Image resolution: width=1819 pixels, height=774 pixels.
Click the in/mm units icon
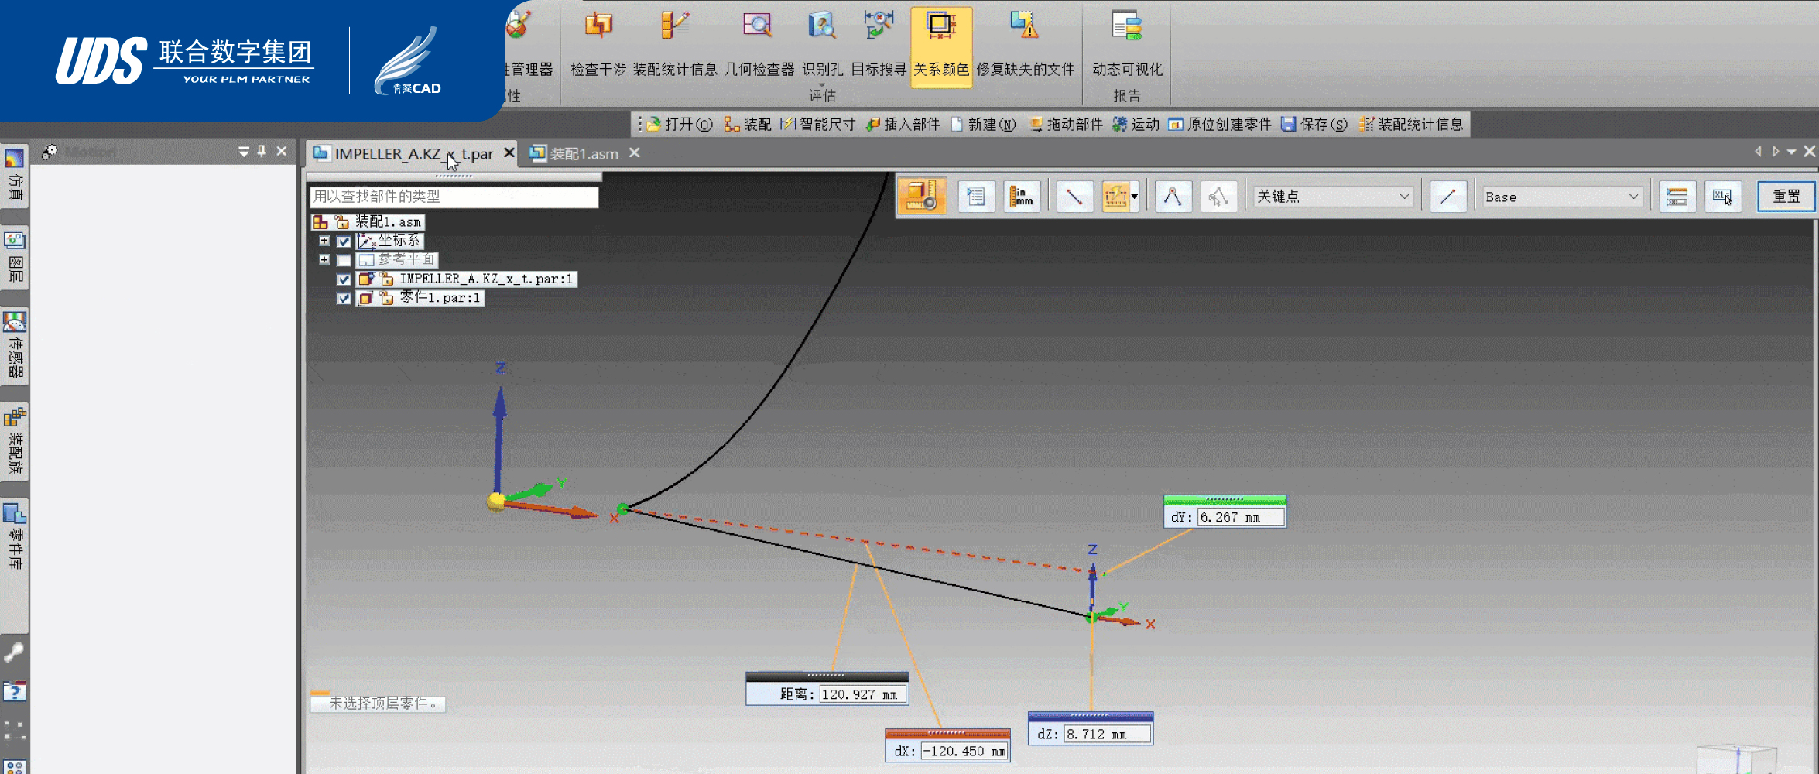1022,197
